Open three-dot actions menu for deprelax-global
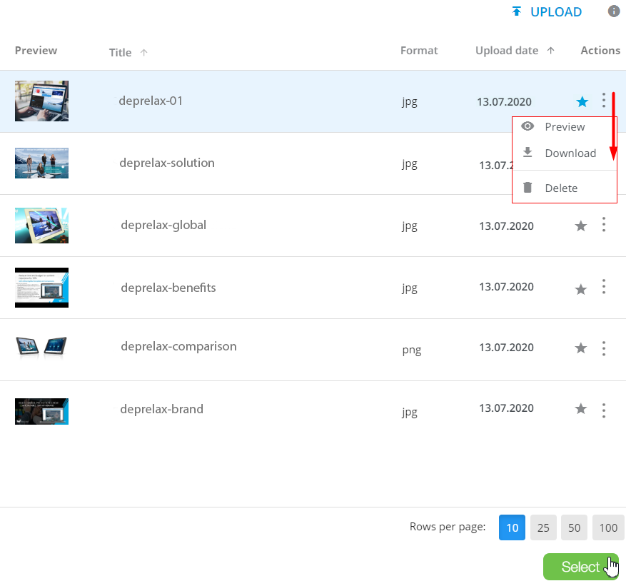The width and height of the screenshot is (626, 581). (x=604, y=225)
